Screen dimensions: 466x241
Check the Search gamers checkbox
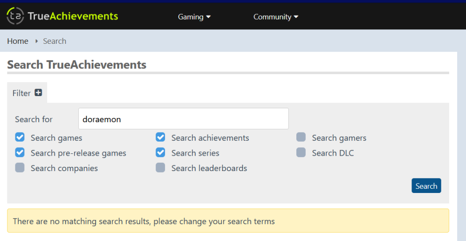301,137
